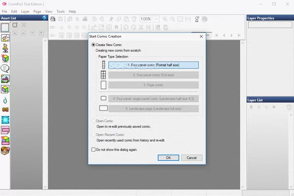Select the Create New Comic radio button
This screenshot has height=196, width=294.
point(93,45)
